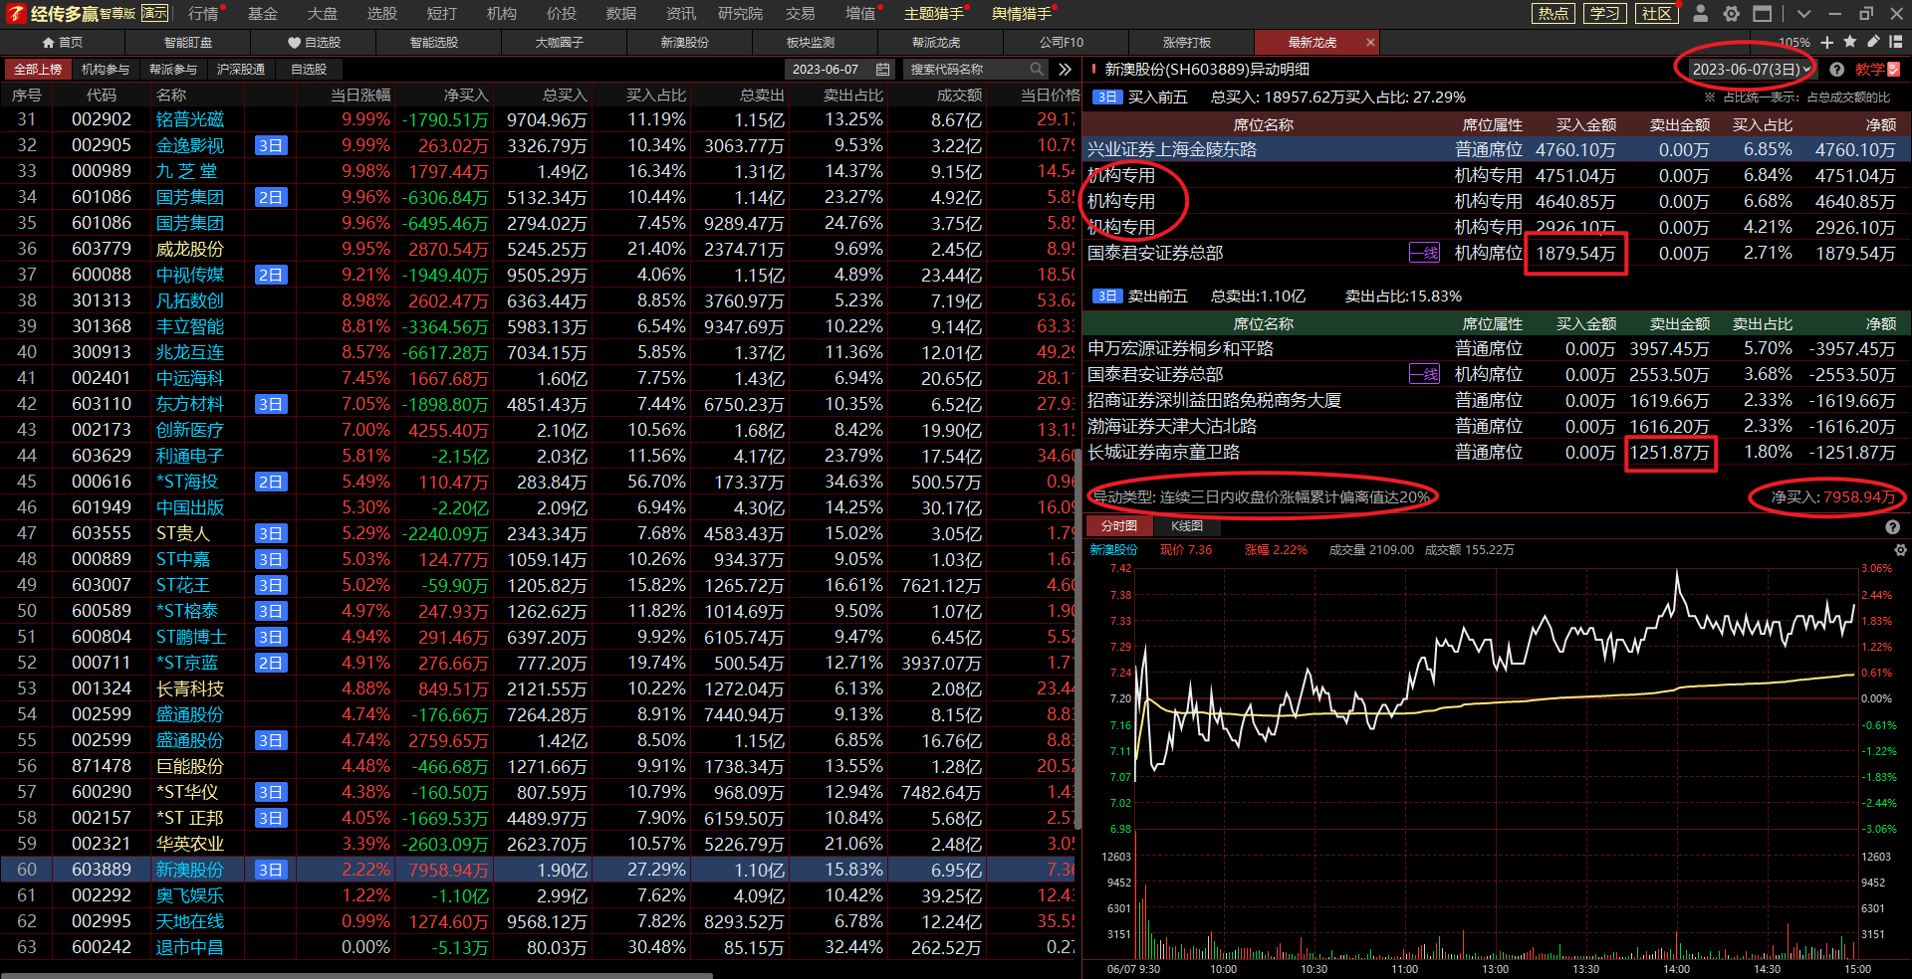Click the 3日 badge next to 卖出前五
Screen dimensions: 1912x979
[1106, 296]
